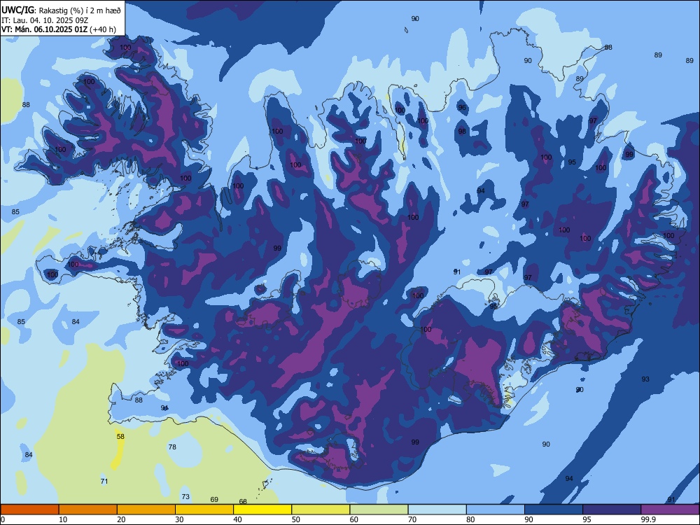Click the legend tick label 99.9
700x525 pixels.
[x=647, y=519]
